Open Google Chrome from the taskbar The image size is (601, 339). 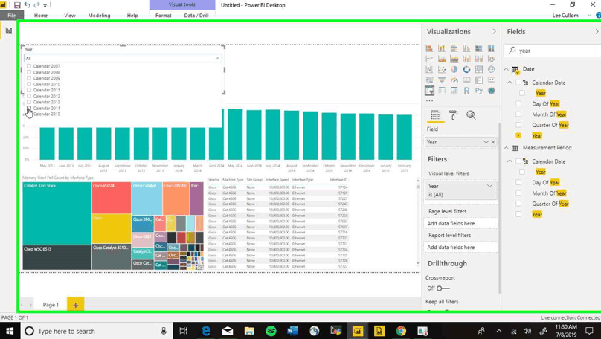[x=401, y=331]
